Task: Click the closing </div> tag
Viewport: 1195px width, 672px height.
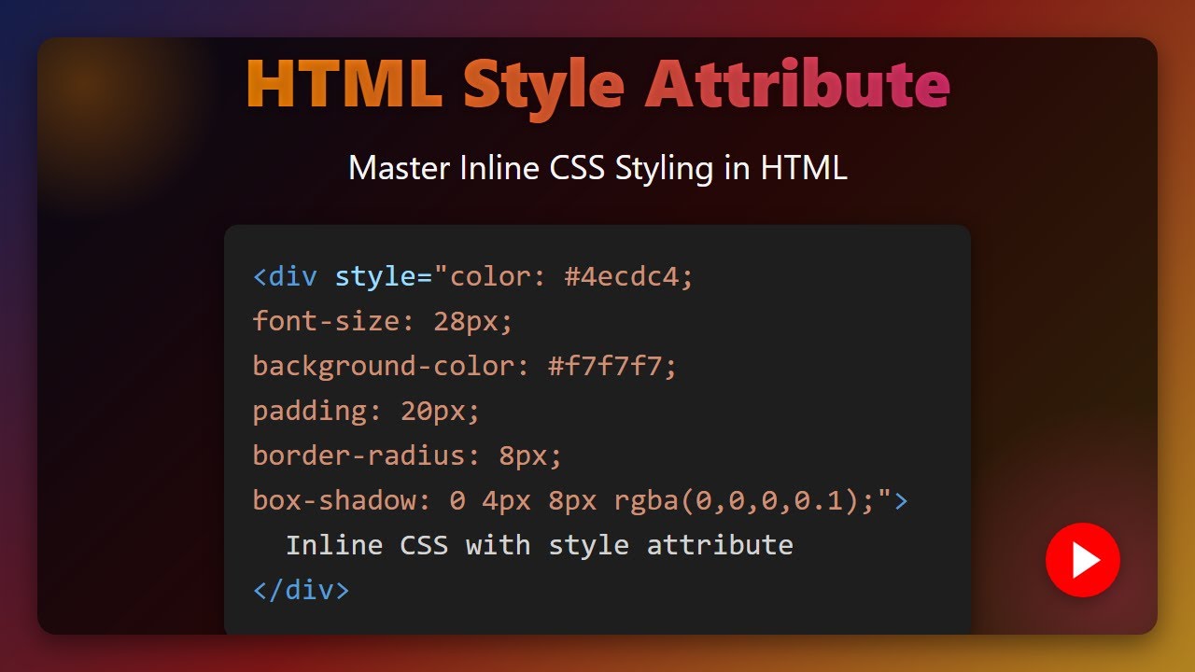Action: [301, 590]
